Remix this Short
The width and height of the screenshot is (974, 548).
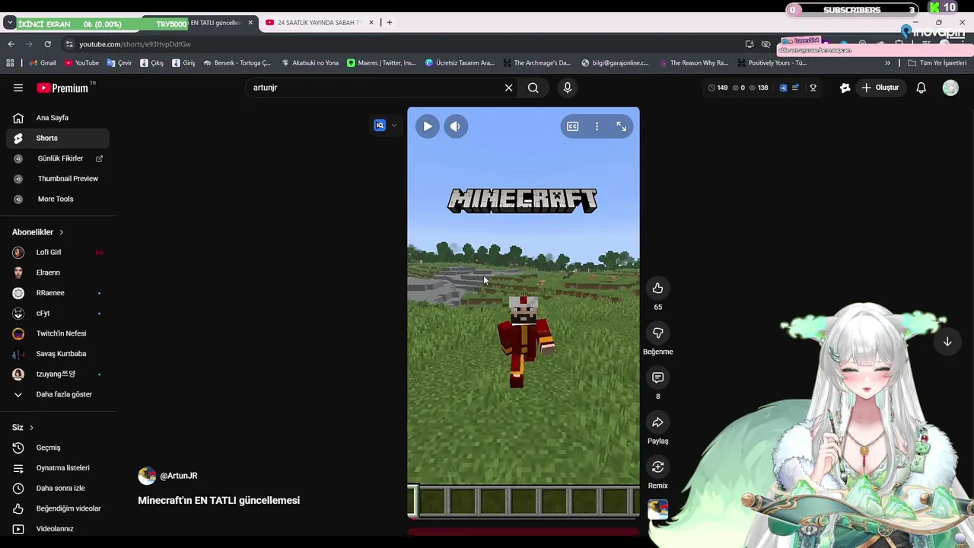(x=657, y=467)
